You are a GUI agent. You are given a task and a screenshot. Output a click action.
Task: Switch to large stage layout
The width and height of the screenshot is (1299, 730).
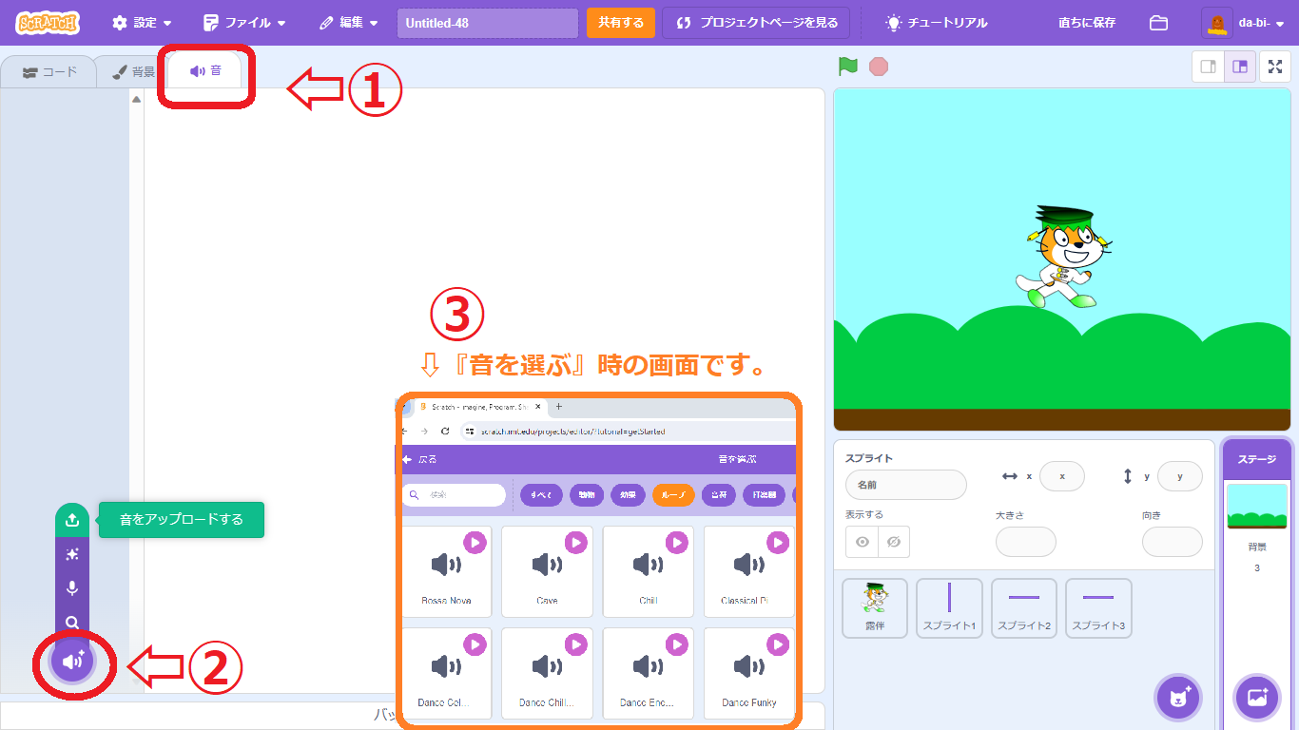click(x=1240, y=67)
